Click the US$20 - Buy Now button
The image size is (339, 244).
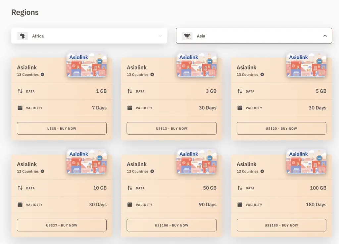pyautogui.click(x=281, y=128)
